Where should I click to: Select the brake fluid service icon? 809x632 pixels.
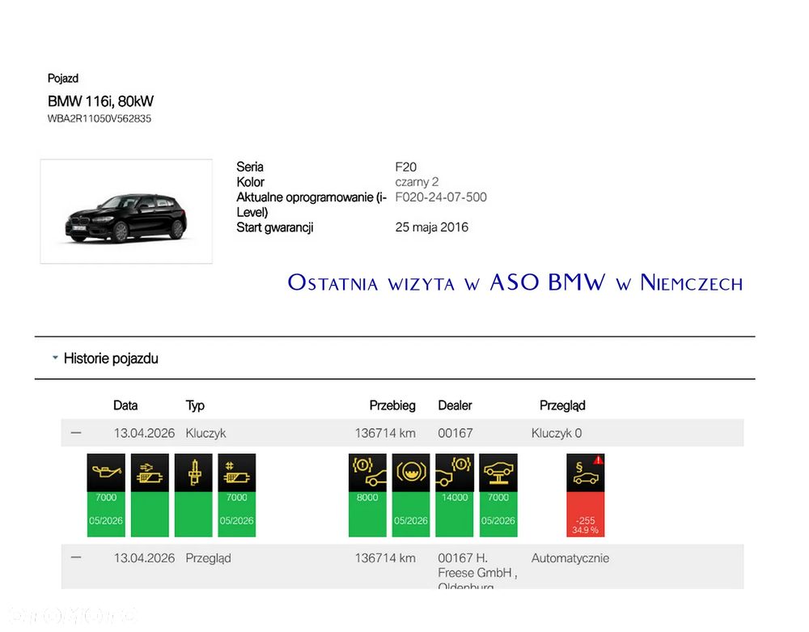(411, 473)
